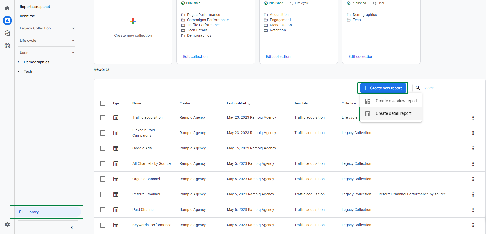Click the colorful plus icon for new collection
486x234 pixels.
point(133,21)
